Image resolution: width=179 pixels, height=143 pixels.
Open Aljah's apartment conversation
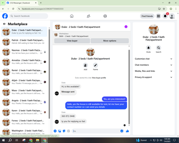coord(24,82)
